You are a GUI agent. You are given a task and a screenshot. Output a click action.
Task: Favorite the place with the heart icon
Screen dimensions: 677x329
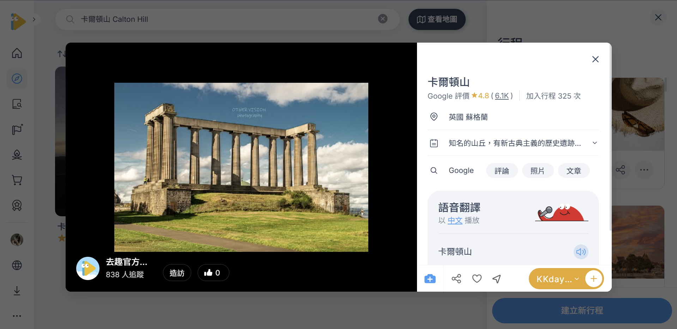[477, 279]
